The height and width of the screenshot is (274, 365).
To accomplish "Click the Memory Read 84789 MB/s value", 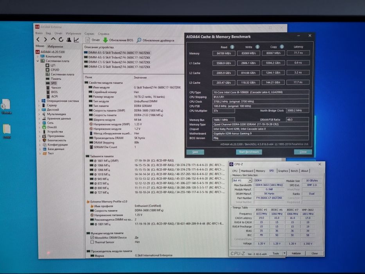I will (x=224, y=53).
